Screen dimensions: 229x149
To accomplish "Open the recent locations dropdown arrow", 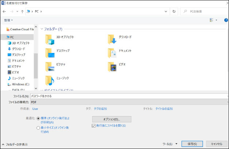I will (x=17, y=11).
